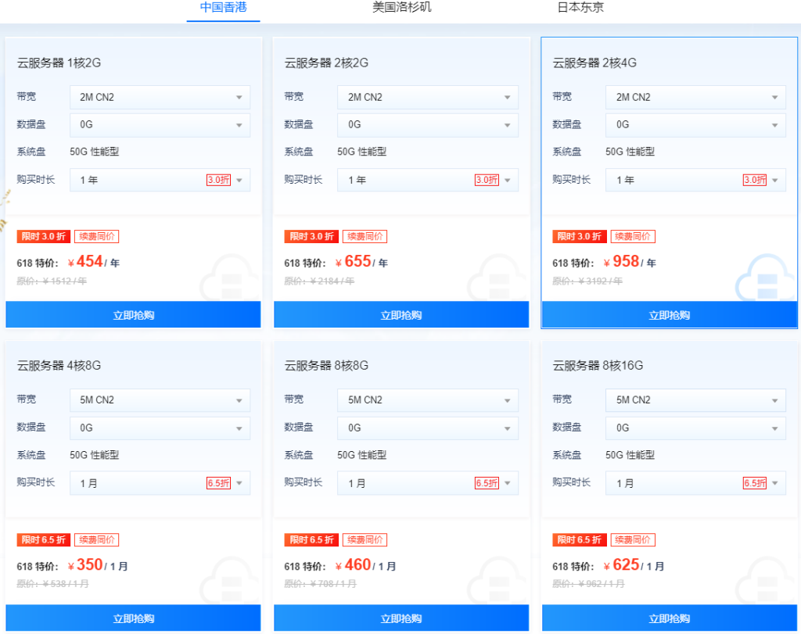Viewport: 801px width, 634px height.
Task: Open the 带宽 dropdown of 云服务器 2核4G
Action: tap(695, 97)
